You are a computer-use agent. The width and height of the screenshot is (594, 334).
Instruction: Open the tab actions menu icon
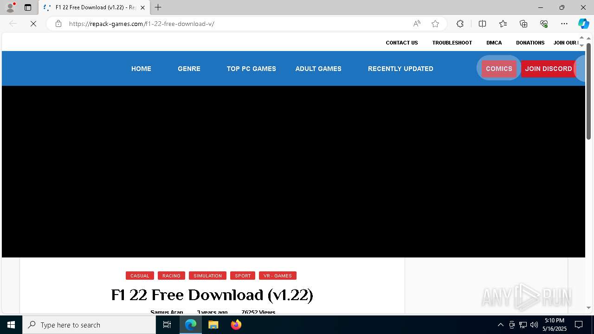pyautogui.click(x=28, y=7)
